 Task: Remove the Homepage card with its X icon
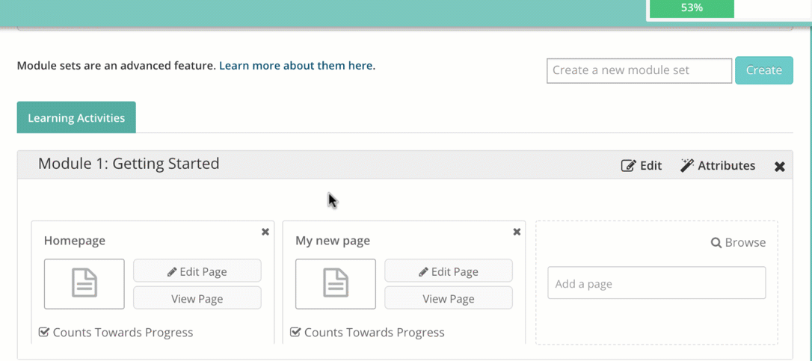click(x=265, y=232)
